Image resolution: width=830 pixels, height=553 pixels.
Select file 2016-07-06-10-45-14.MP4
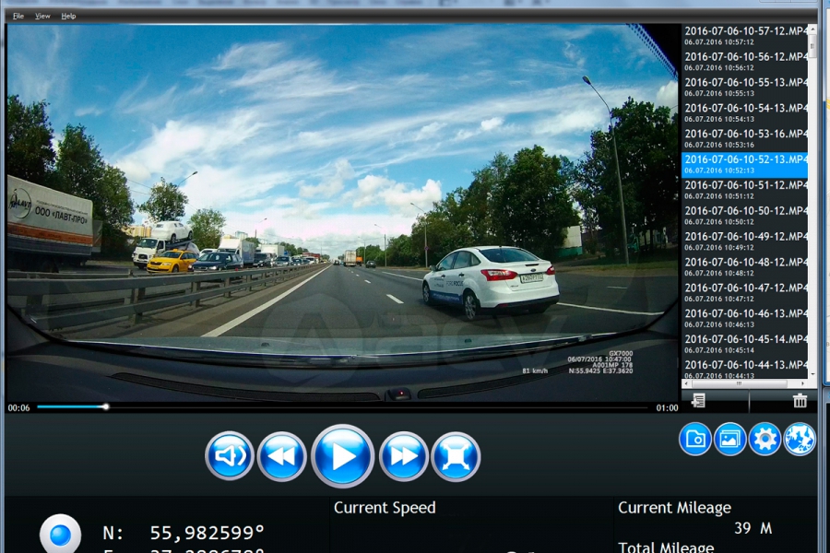[744, 344]
